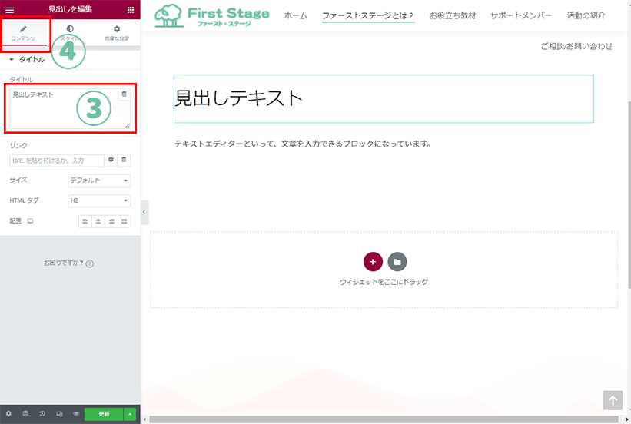Image resolution: width=631 pixels, height=424 pixels.
Task: Click the green 更新 button
Action: 104,413
